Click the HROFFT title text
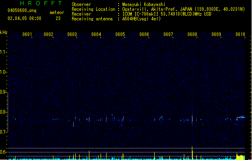The width and height of the screenshot is (252, 160). [41, 3]
